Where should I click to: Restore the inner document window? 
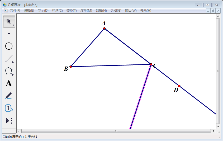[x=213, y=11]
